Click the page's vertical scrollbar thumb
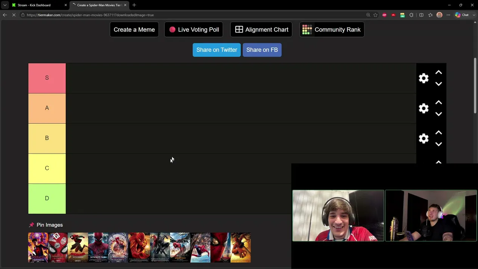Image resolution: width=478 pixels, height=269 pixels. tap(475, 85)
